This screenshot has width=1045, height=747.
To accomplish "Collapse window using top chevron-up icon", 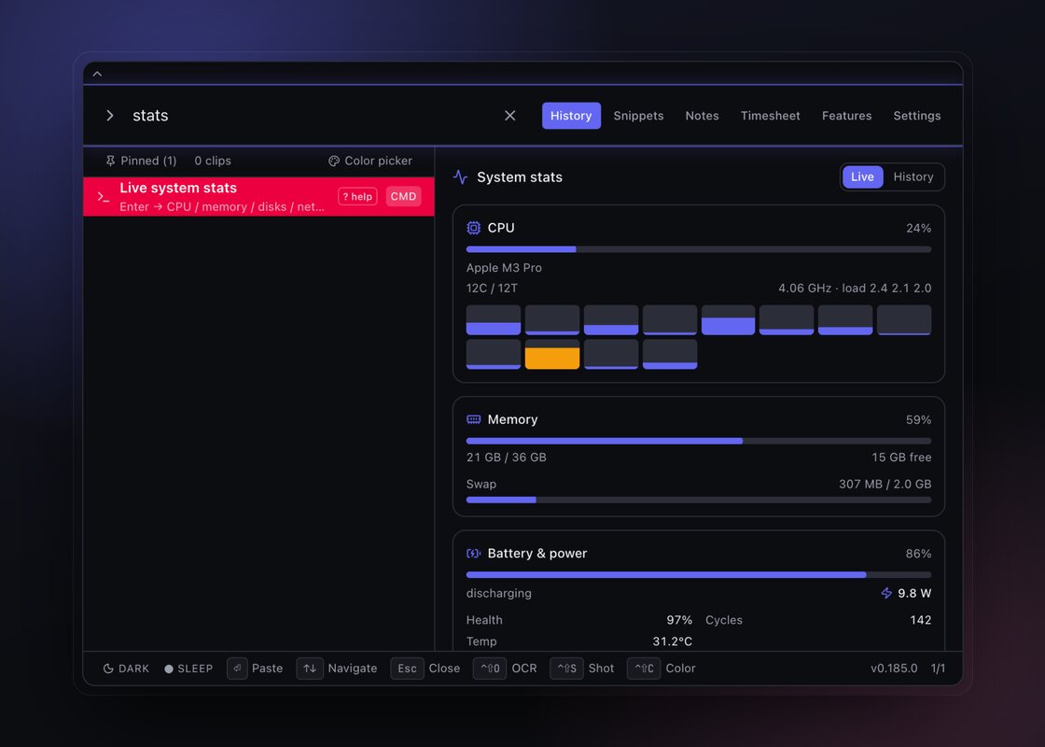I will click(x=97, y=74).
